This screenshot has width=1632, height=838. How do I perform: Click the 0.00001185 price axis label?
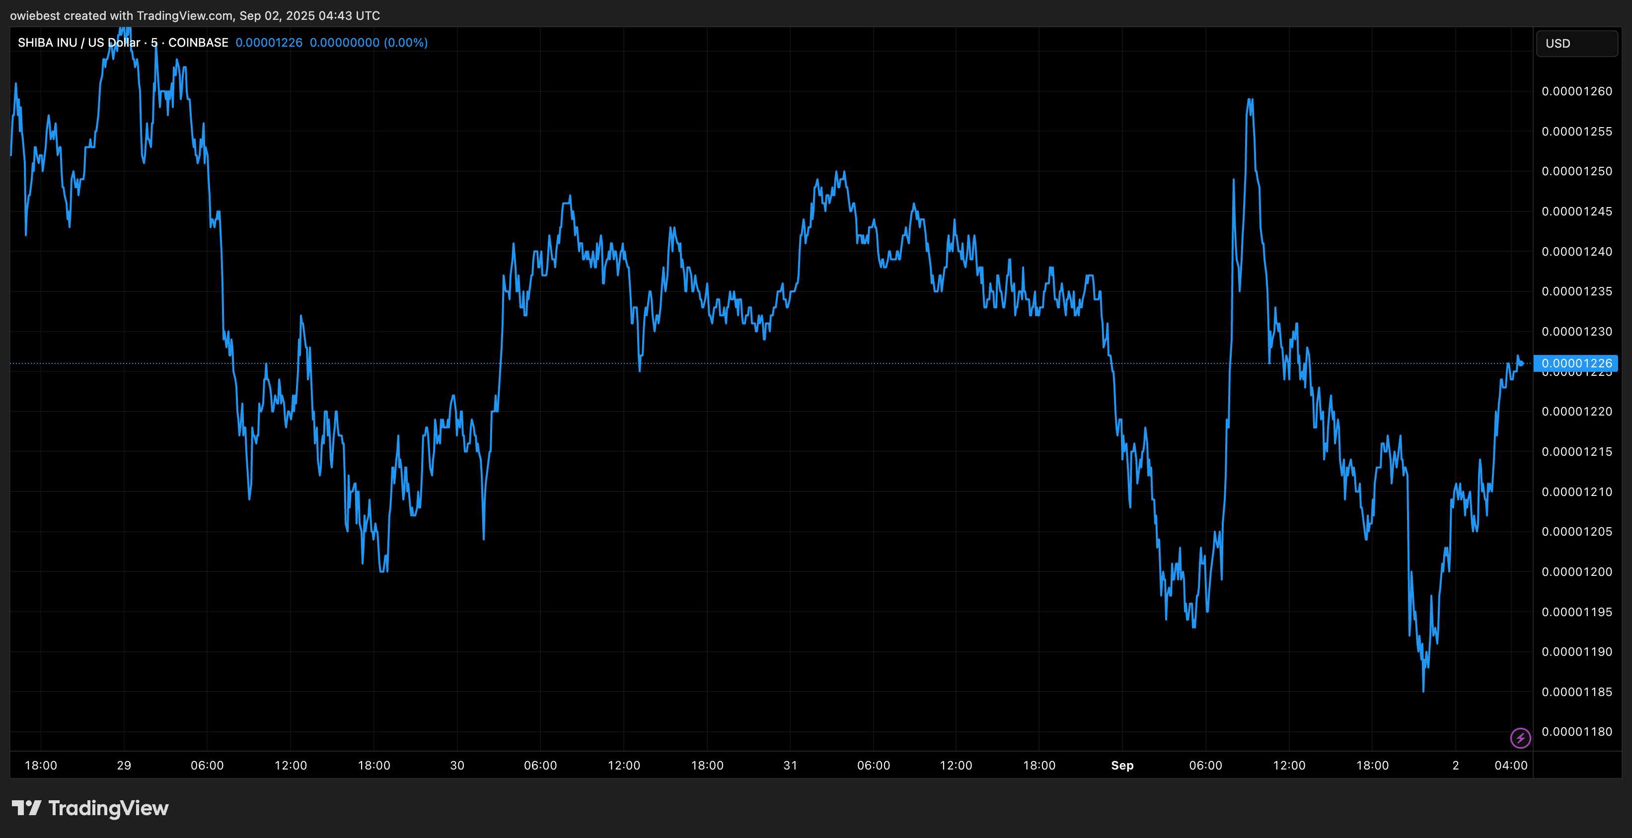pyautogui.click(x=1577, y=692)
